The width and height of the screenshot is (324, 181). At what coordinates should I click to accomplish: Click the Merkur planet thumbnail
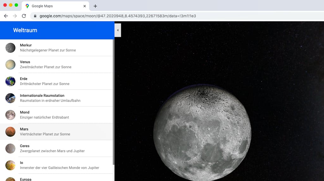pyautogui.click(x=10, y=48)
